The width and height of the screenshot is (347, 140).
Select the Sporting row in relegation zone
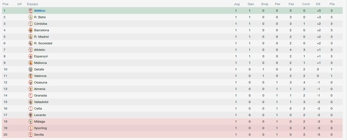pyautogui.click(x=172, y=128)
